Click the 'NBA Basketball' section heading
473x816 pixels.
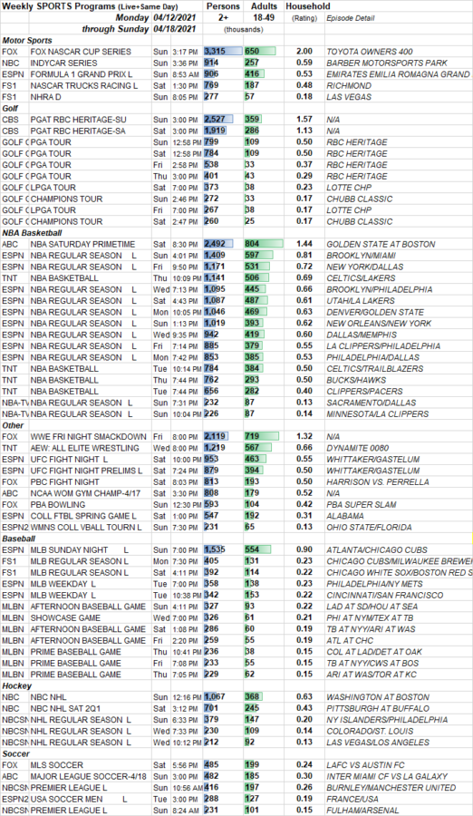pyautogui.click(x=32, y=233)
